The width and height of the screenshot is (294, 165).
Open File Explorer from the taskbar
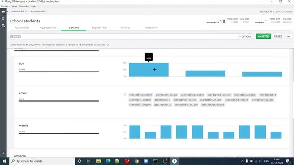pos(98,161)
